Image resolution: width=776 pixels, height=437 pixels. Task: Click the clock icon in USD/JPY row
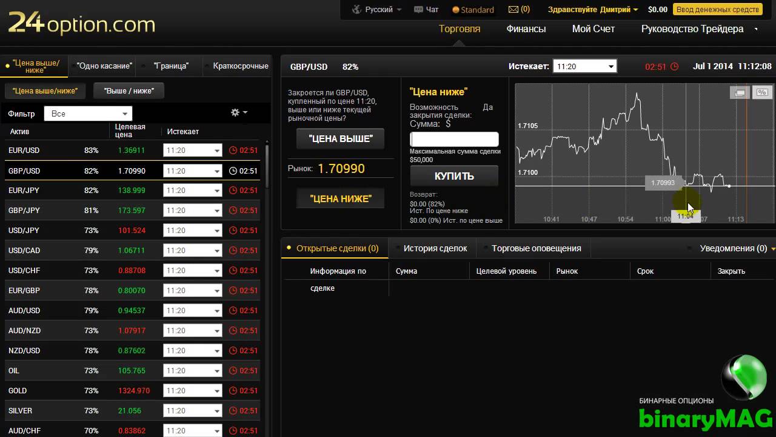click(233, 231)
